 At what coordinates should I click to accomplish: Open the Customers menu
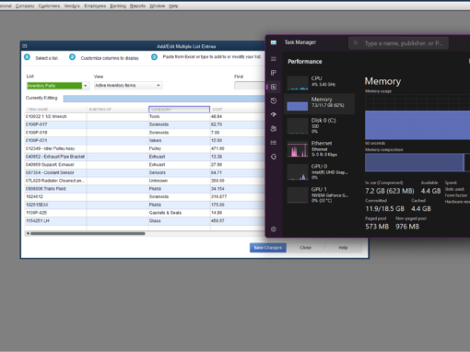point(49,6)
